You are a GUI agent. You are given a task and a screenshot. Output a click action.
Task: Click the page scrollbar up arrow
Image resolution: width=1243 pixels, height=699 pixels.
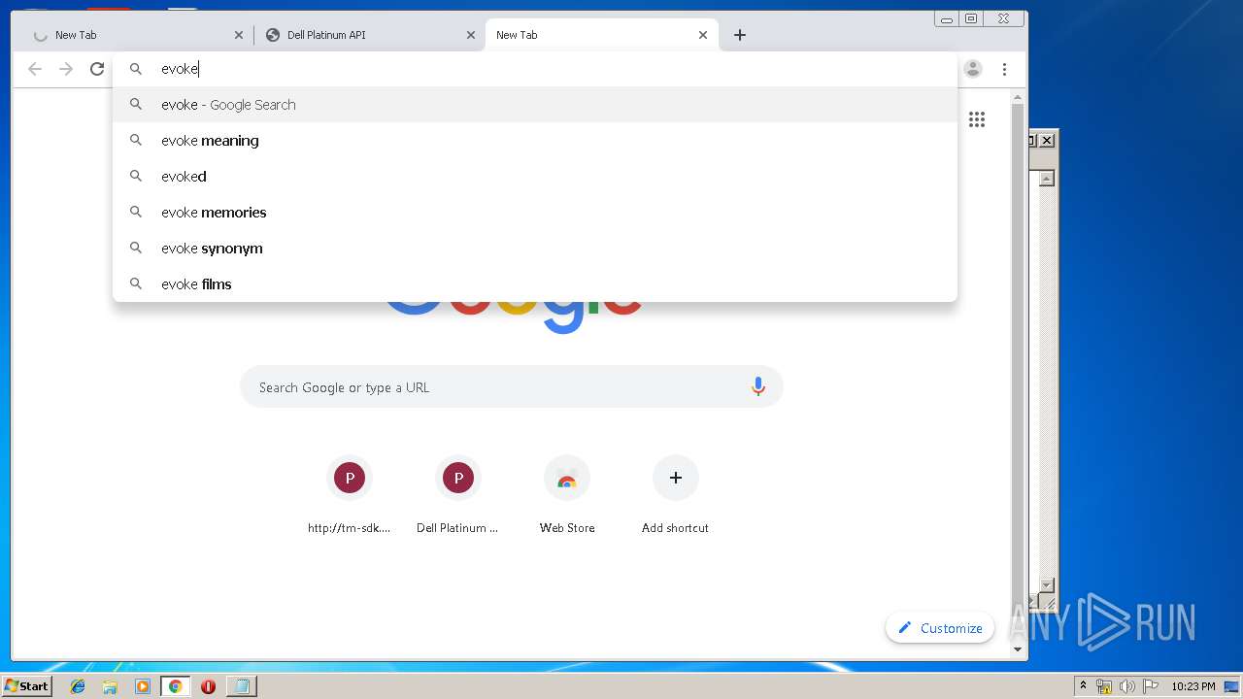pos(1018,98)
